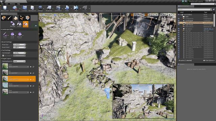Image resolution: width=216 pixels, height=121 pixels.
Task: Click the add folder icon in World Outliner
Action: coord(214,9)
